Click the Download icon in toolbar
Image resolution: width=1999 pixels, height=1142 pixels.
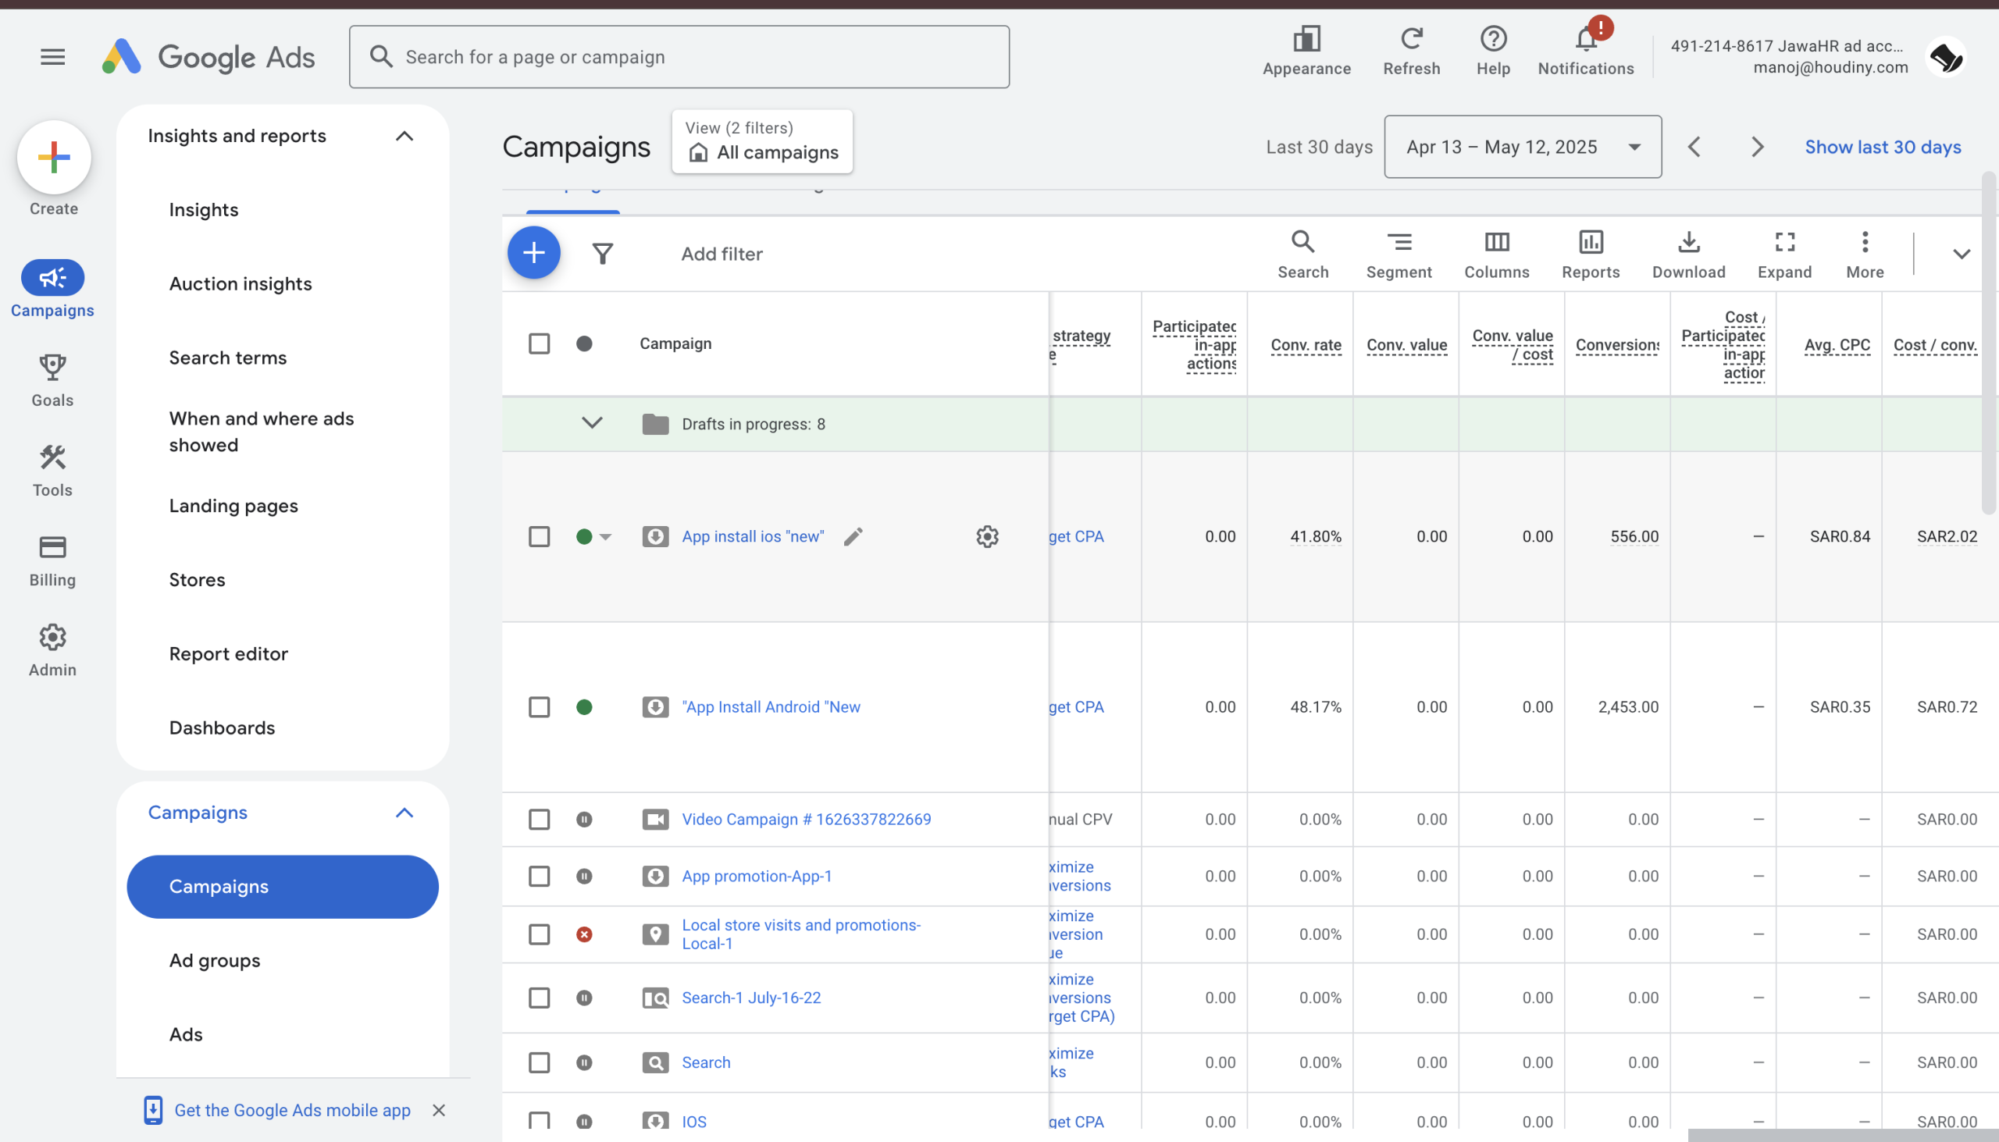click(1688, 253)
